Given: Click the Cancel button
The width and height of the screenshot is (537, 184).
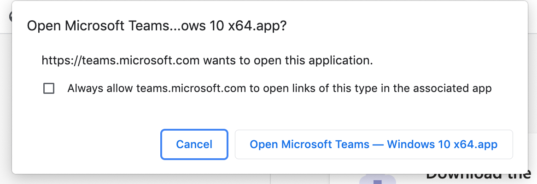Looking at the screenshot, I should pyautogui.click(x=194, y=144).
